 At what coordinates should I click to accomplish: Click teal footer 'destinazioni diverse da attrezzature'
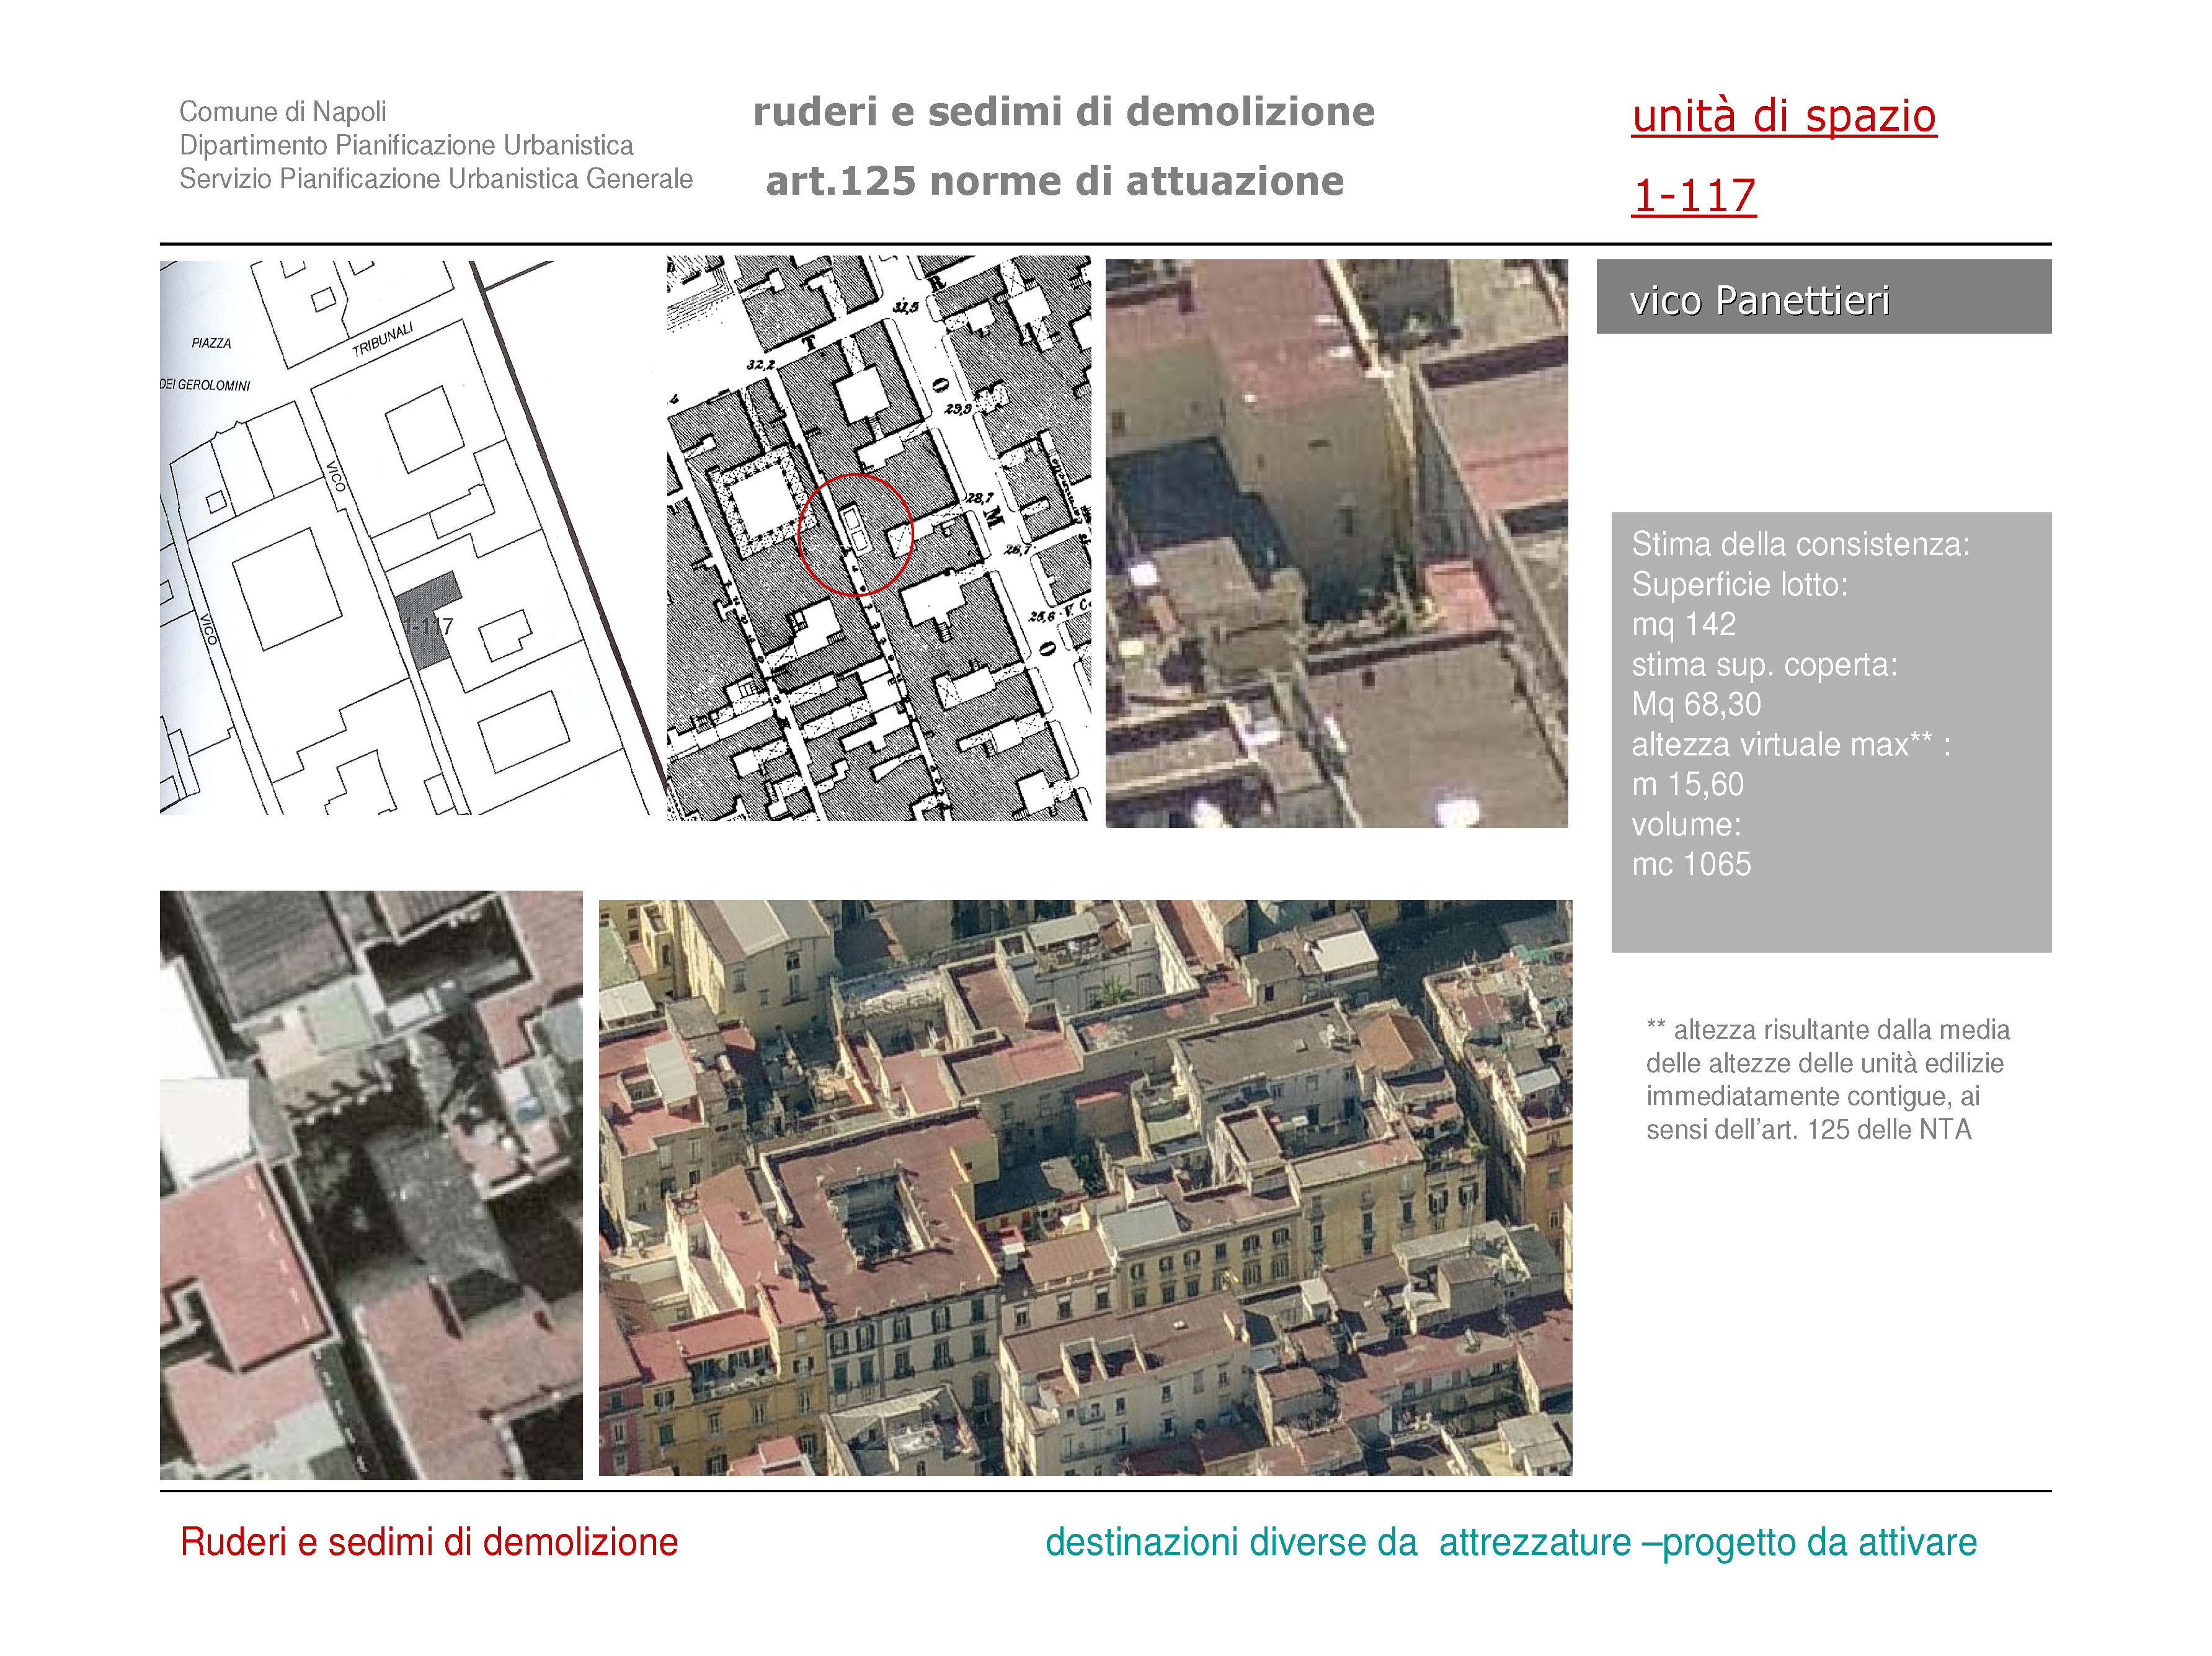click(1338, 1542)
